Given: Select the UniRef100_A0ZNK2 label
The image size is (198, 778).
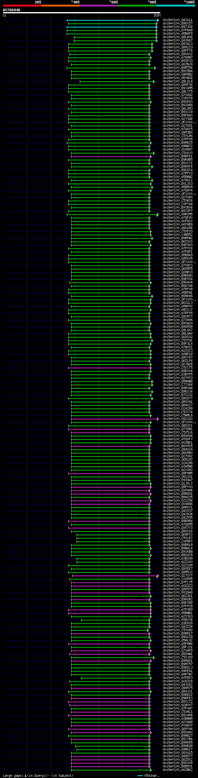Looking at the screenshot, I should pos(178,770).
